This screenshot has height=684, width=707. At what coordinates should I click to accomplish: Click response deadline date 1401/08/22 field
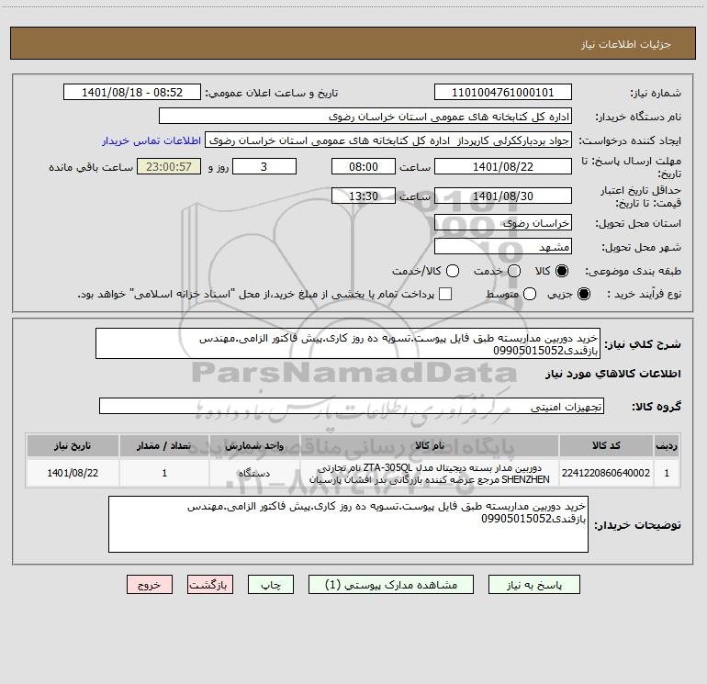click(x=503, y=166)
